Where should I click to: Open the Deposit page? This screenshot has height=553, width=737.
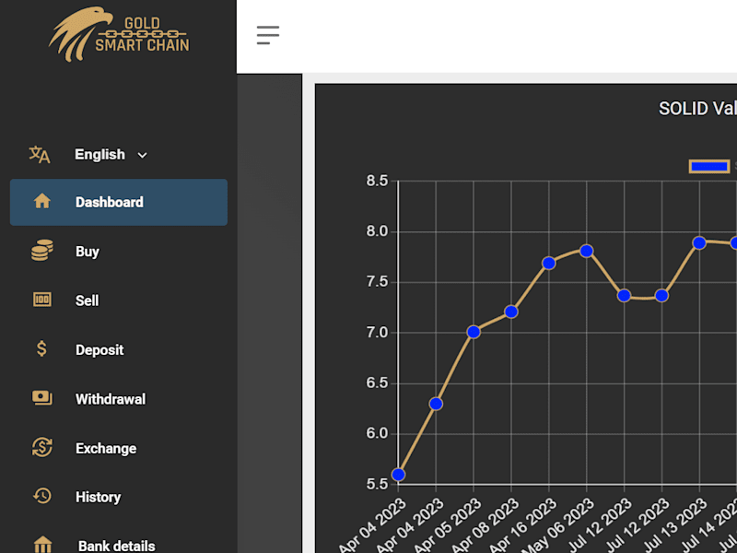point(99,350)
